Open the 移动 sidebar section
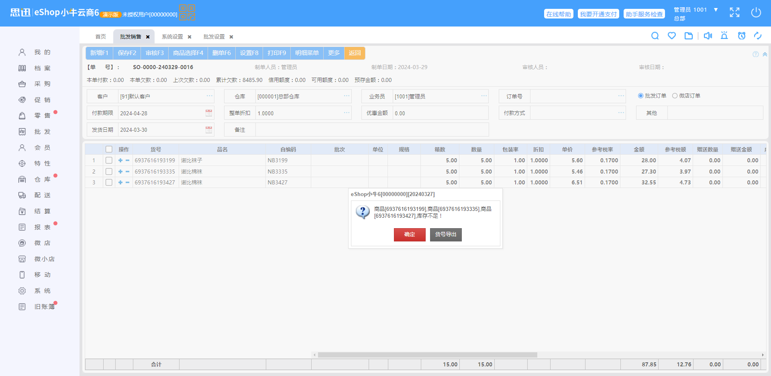 35,275
